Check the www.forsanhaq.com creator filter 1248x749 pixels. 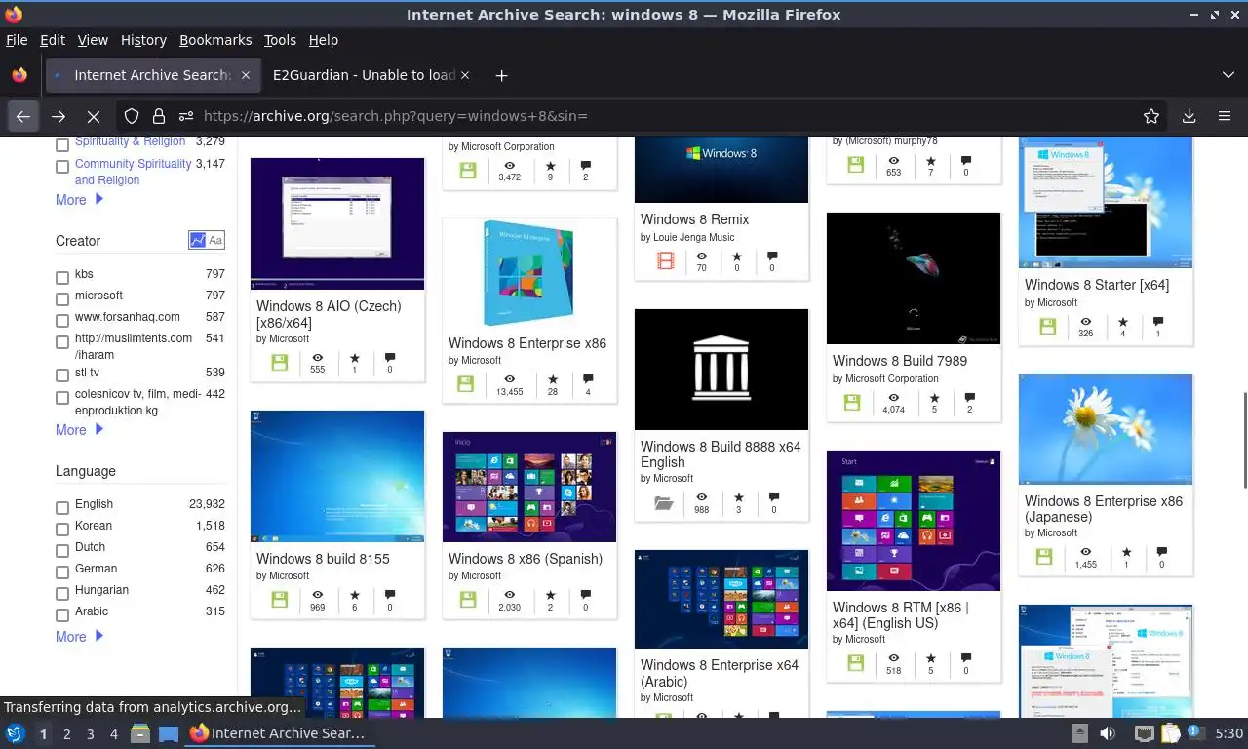[x=62, y=321]
